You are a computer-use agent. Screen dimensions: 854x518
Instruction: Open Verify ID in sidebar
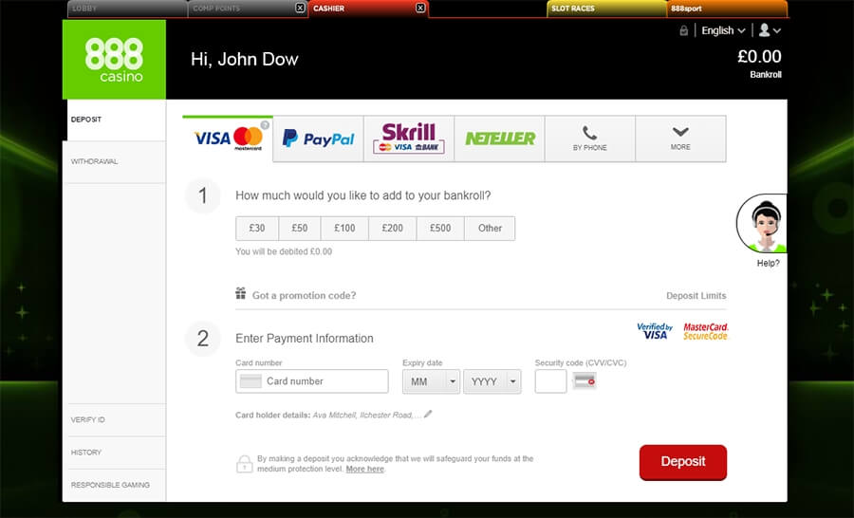115,420
